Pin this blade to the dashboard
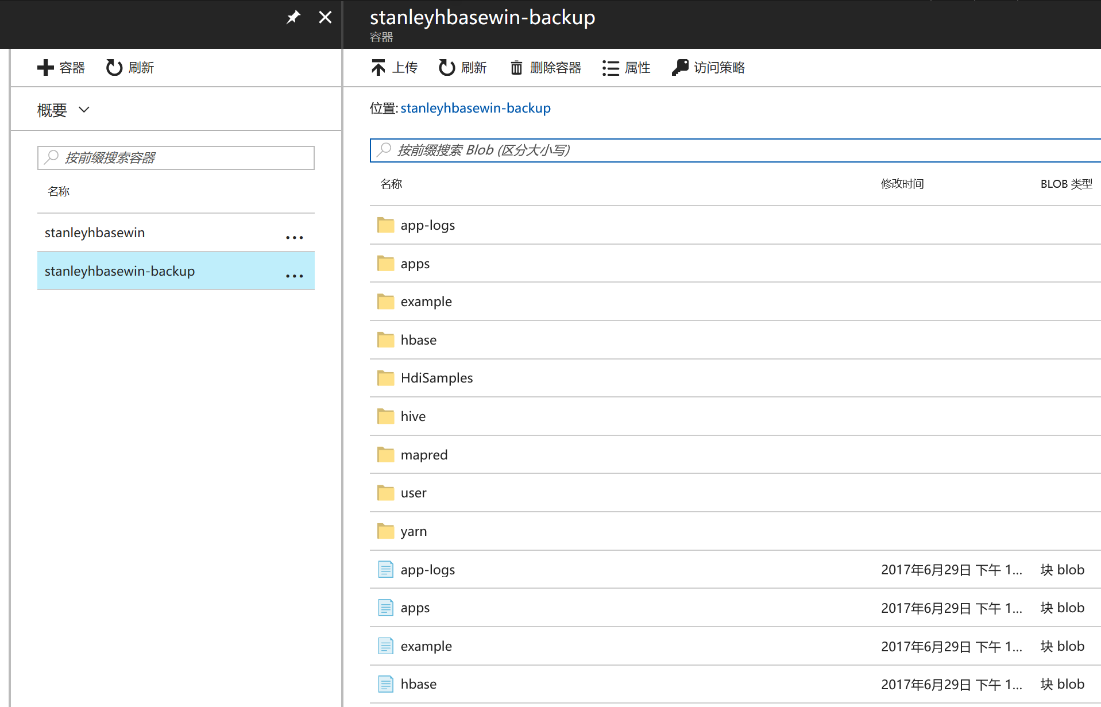Viewport: 1101px width, 707px height. point(293,17)
